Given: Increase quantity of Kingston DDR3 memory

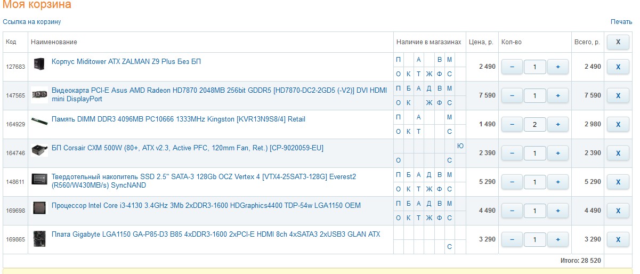Looking at the screenshot, I should [x=558, y=125].
